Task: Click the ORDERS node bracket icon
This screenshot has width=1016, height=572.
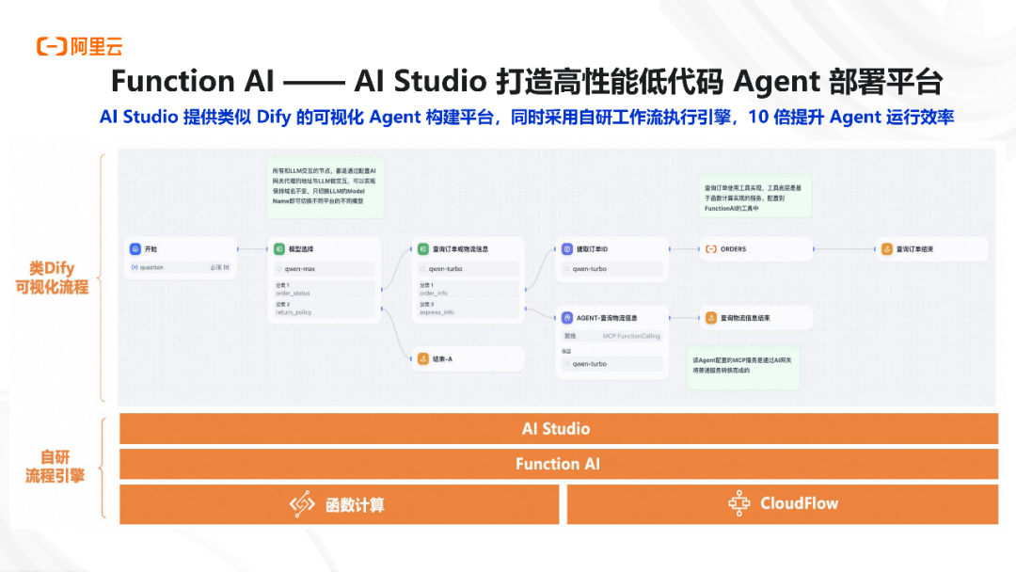Action: point(711,248)
